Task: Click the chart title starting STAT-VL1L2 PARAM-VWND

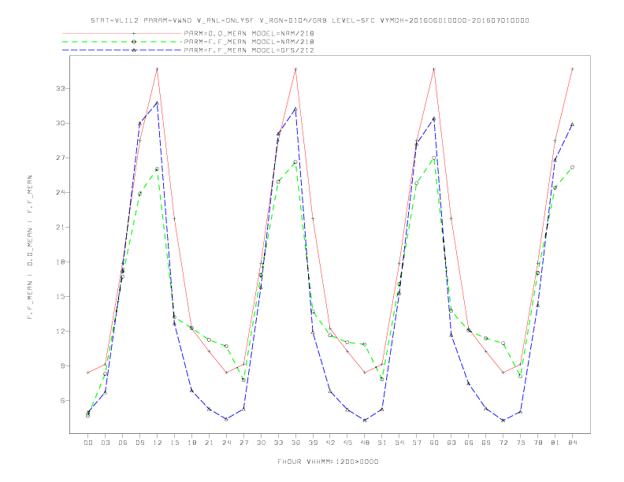Action: [x=310, y=20]
